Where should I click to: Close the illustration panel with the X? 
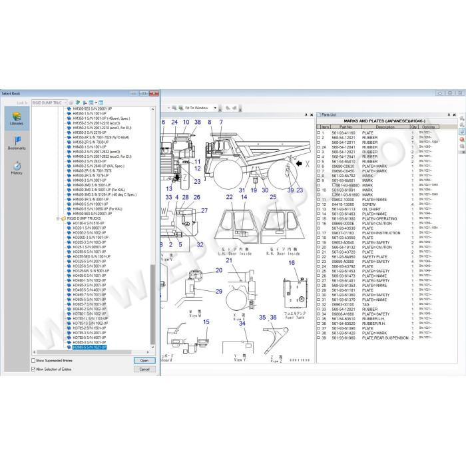click(312, 115)
